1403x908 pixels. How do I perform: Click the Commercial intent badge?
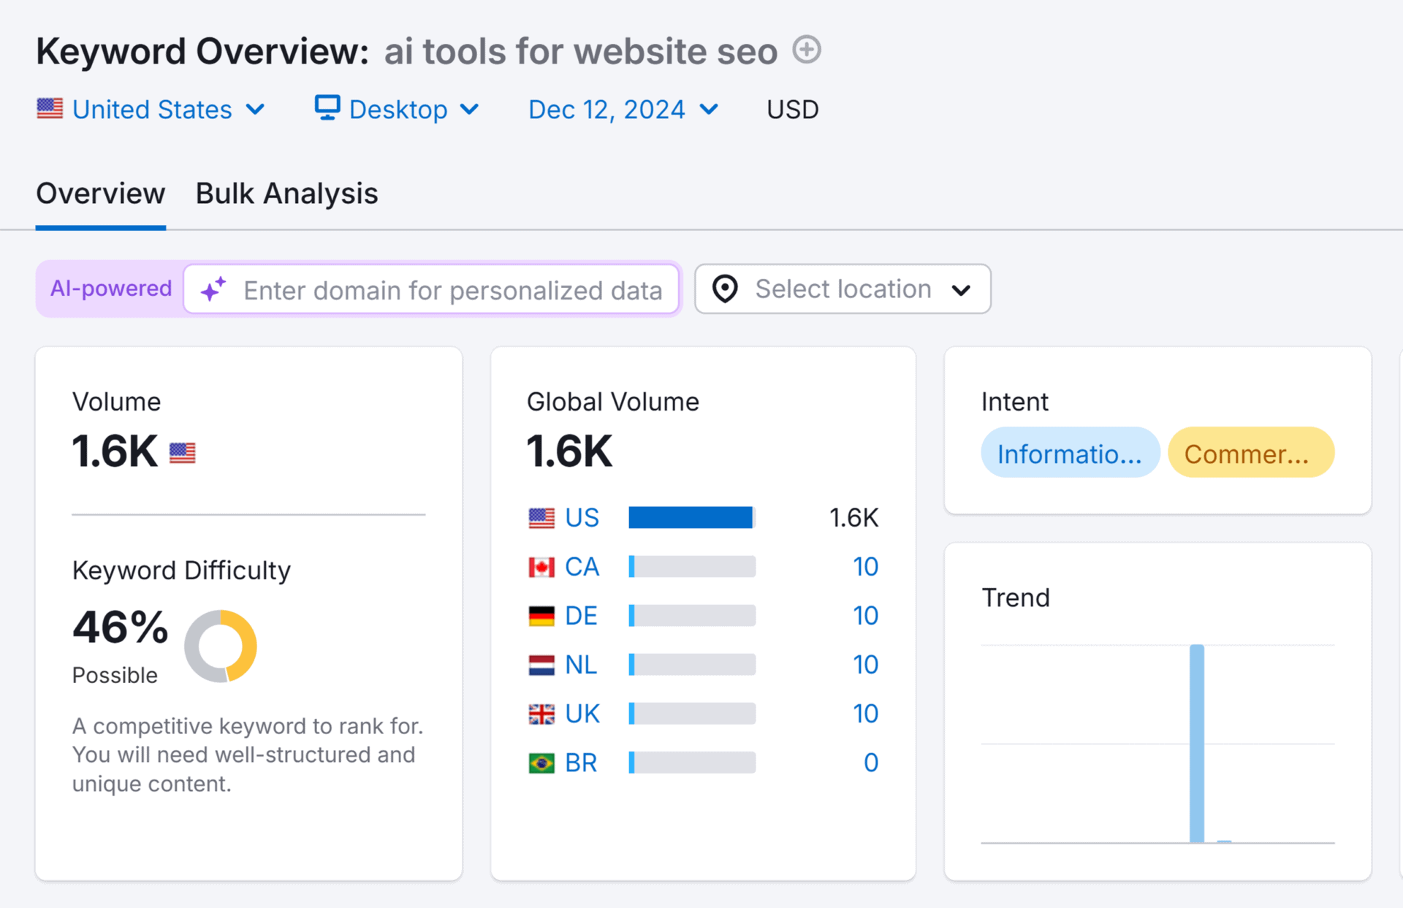(x=1250, y=453)
